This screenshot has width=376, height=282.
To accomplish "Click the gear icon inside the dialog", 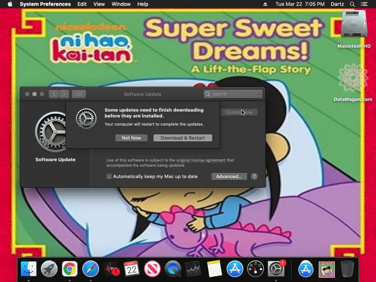I will (x=86, y=119).
